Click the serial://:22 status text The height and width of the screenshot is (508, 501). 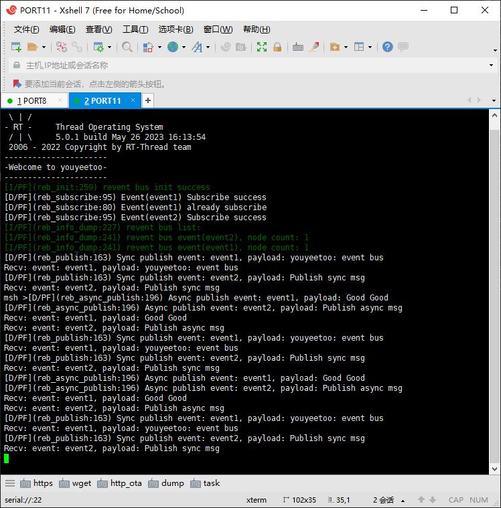(23, 500)
